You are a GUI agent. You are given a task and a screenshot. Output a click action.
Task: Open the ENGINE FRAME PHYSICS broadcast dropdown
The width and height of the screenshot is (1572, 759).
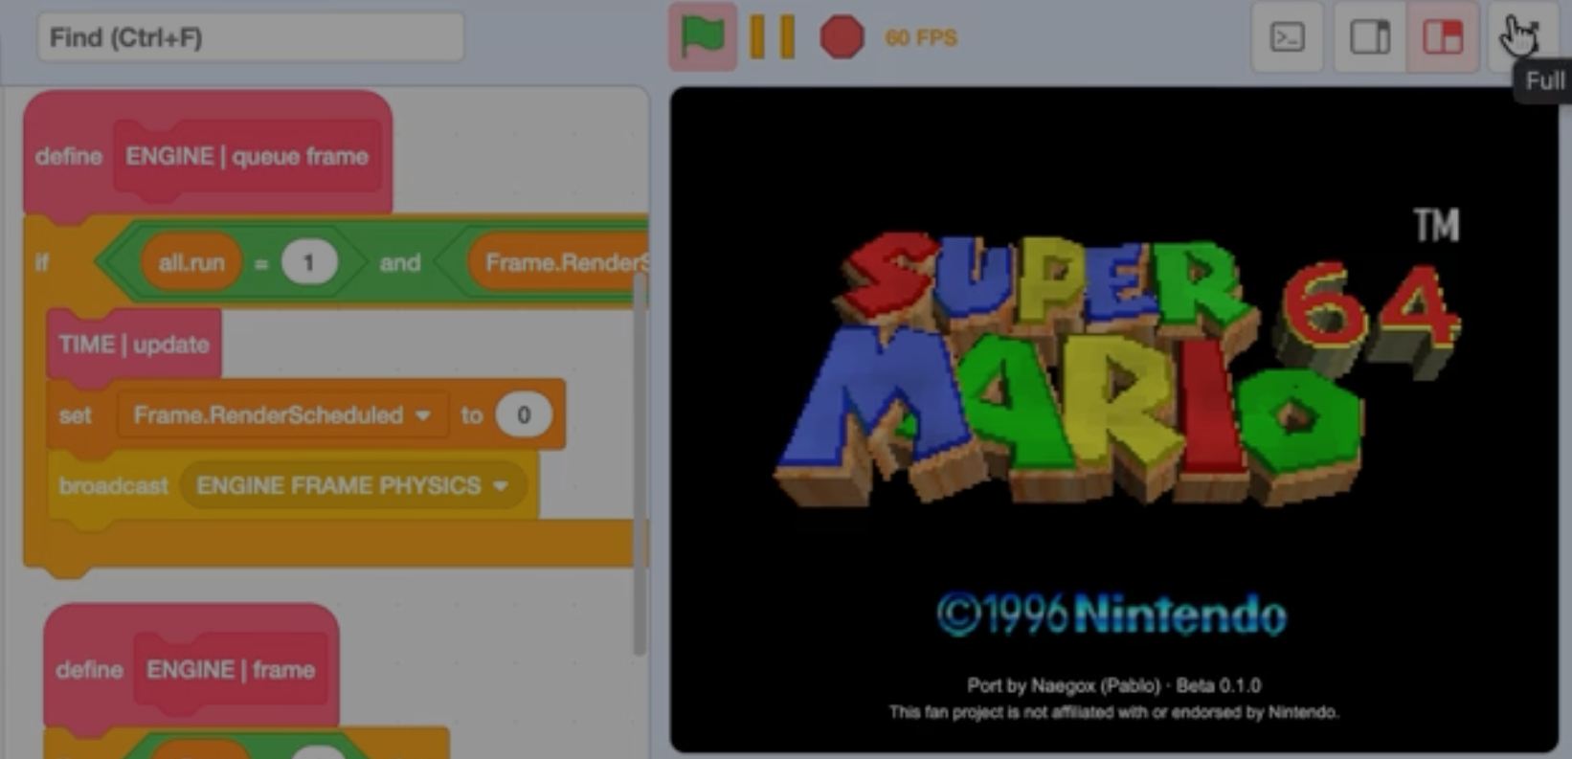(352, 486)
